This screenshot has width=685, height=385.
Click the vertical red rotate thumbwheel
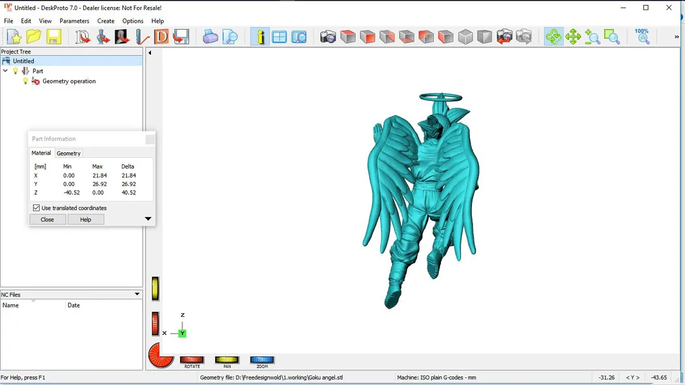click(155, 324)
